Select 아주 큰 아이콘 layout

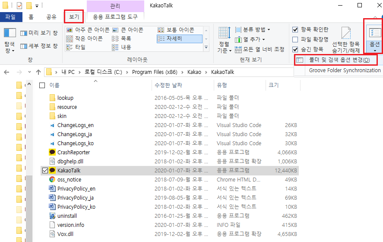coord(88,30)
